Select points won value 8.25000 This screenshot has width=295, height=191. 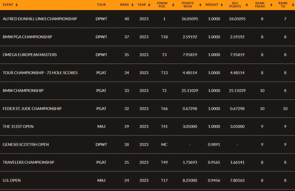[x=190, y=180]
